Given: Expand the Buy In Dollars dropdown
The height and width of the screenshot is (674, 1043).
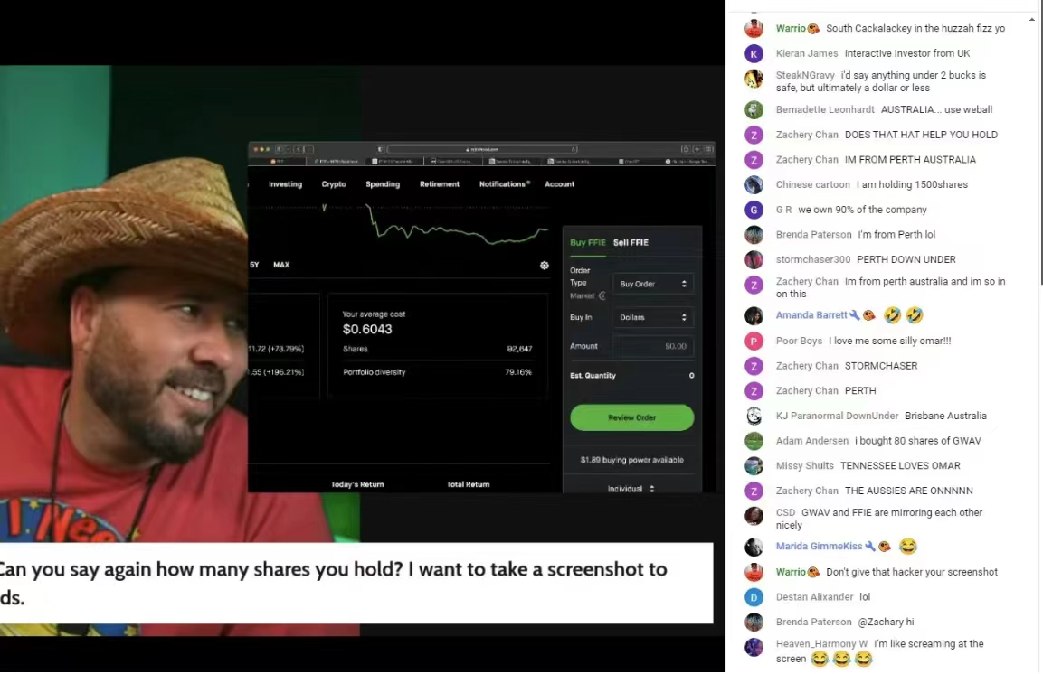Looking at the screenshot, I should click(x=653, y=317).
